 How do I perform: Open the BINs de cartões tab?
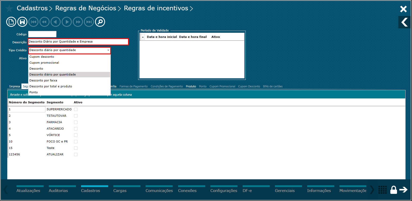tap(273, 87)
